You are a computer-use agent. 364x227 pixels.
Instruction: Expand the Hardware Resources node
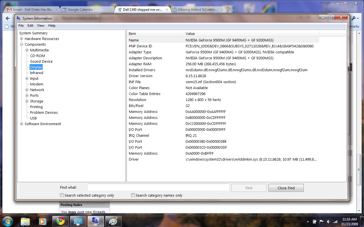(x=22, y=39)
